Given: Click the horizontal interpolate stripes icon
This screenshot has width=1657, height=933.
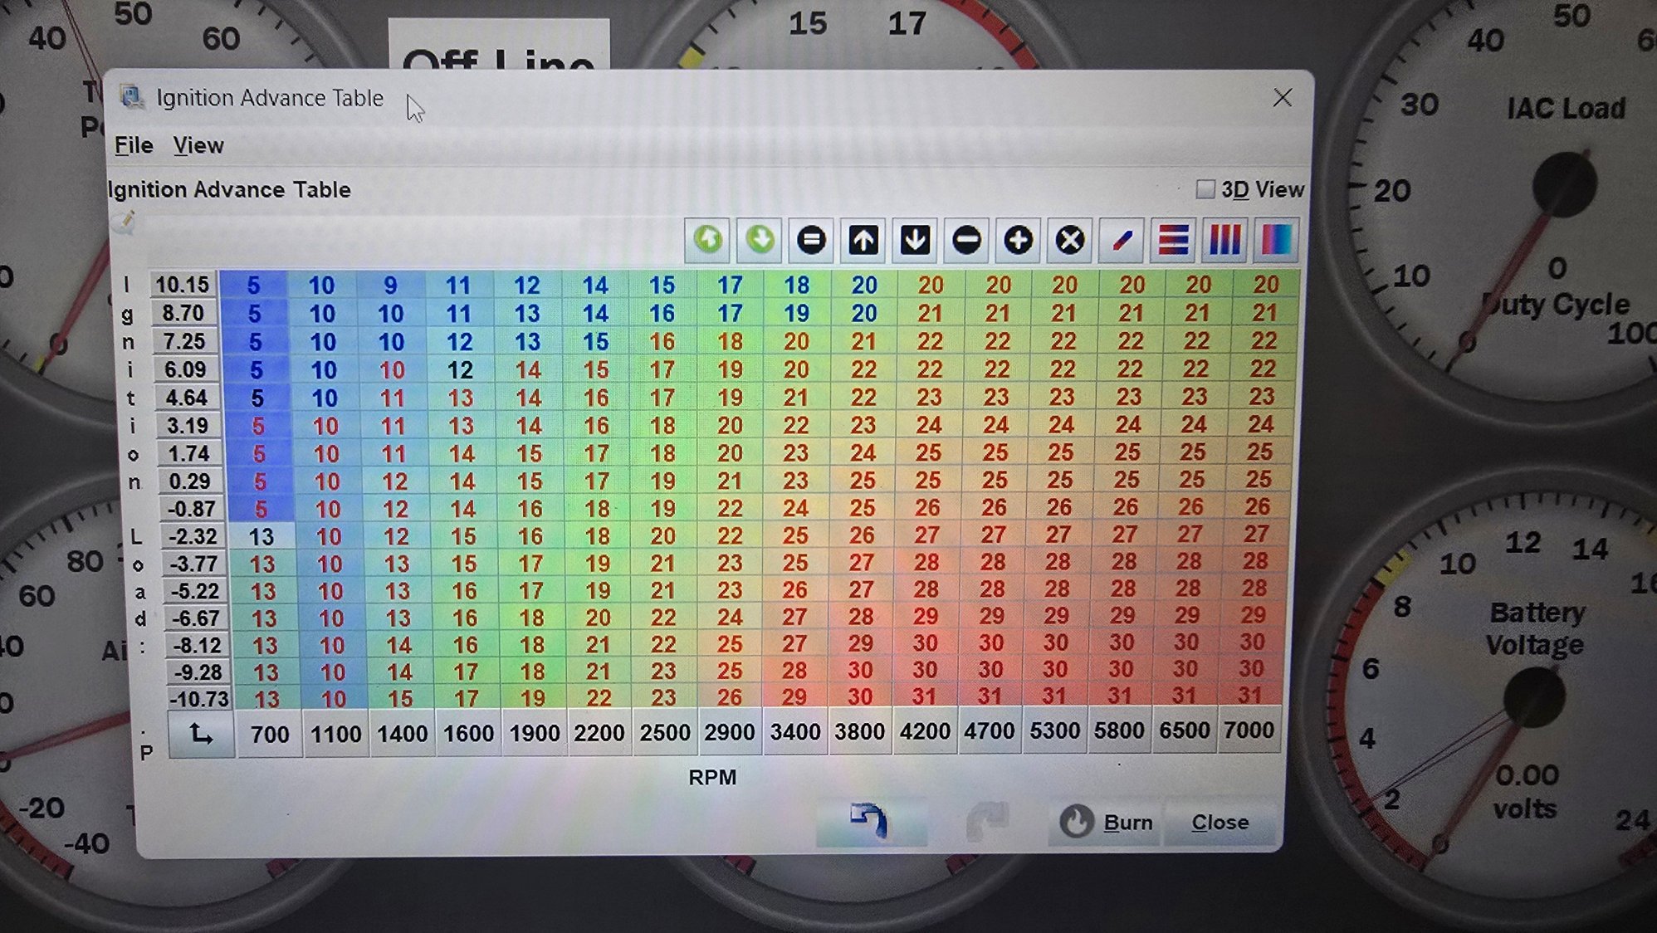Looking at the screenshot, I should pyautogui.click(x=1173, y=241).
